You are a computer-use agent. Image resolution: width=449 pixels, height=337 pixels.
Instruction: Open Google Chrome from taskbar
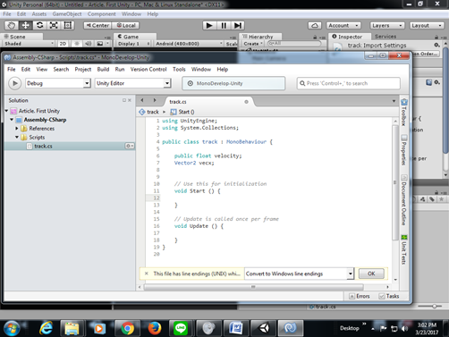pyautogui.click(x=127, y=328)
